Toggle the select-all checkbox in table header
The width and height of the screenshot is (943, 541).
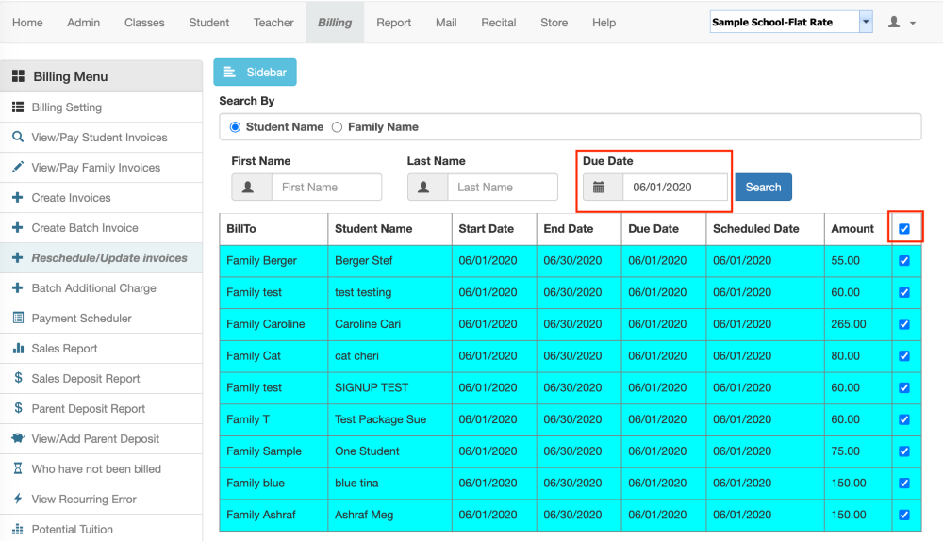pos(904,228)
